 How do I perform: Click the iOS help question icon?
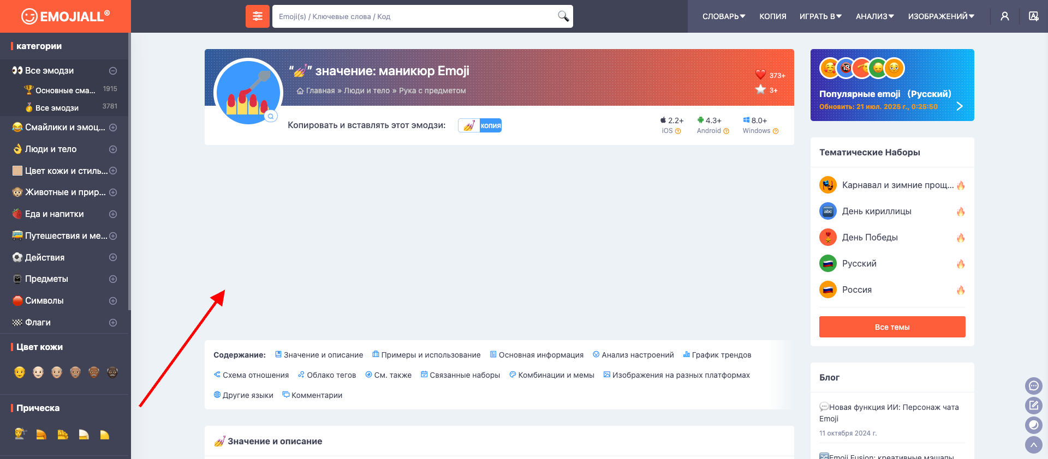tap(678, 131)
